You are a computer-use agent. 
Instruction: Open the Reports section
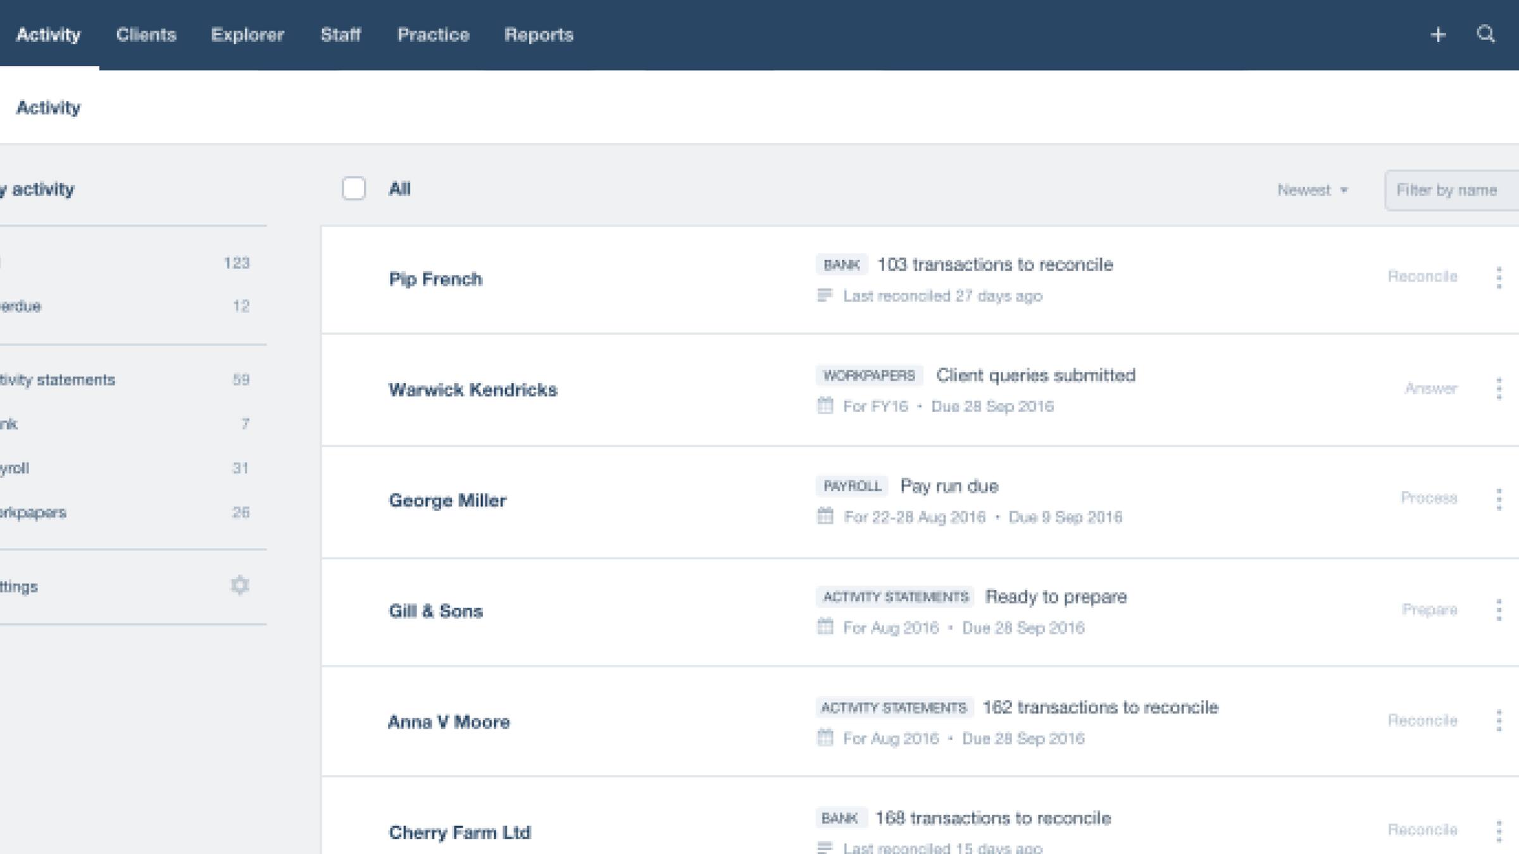(x=539, y=35)
